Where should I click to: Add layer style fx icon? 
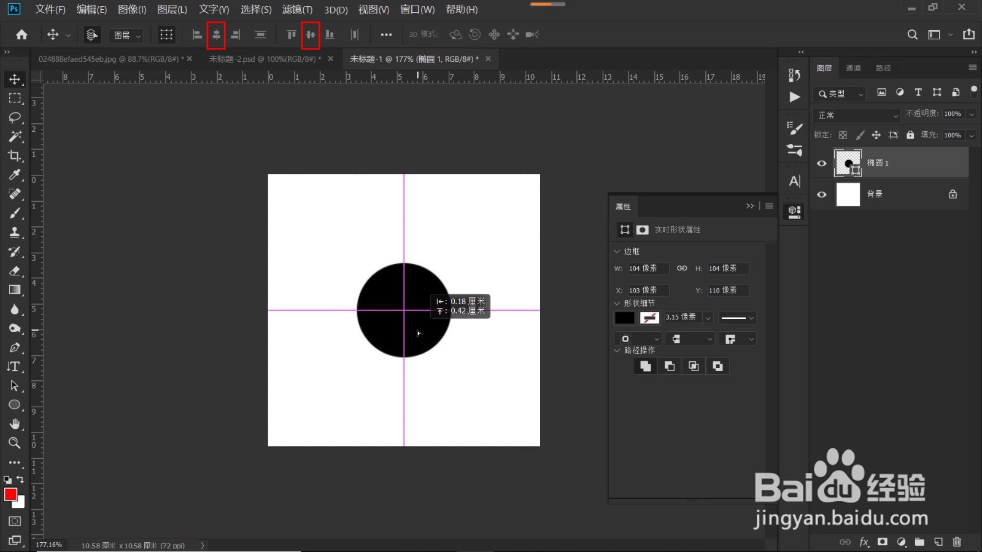[864, 542]
